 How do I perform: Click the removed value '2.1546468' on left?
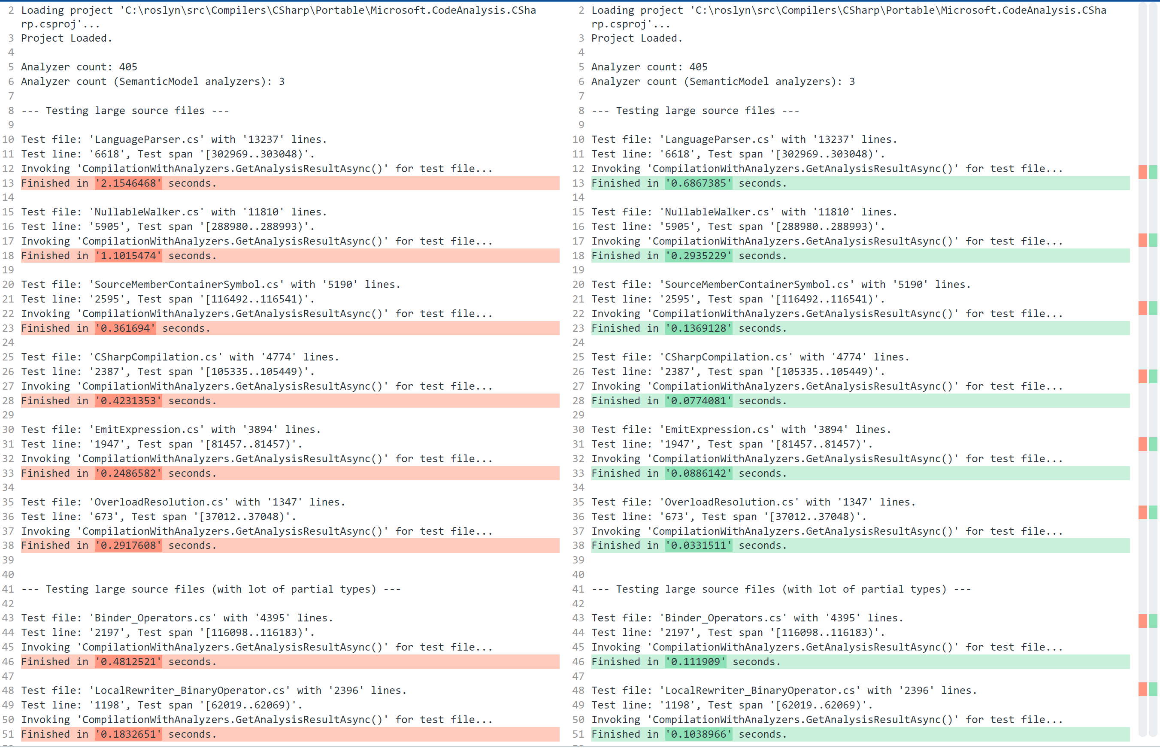(x=128, y=183)
